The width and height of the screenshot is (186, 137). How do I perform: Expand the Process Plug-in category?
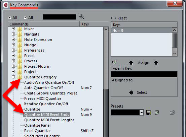[x=13, y=66]
